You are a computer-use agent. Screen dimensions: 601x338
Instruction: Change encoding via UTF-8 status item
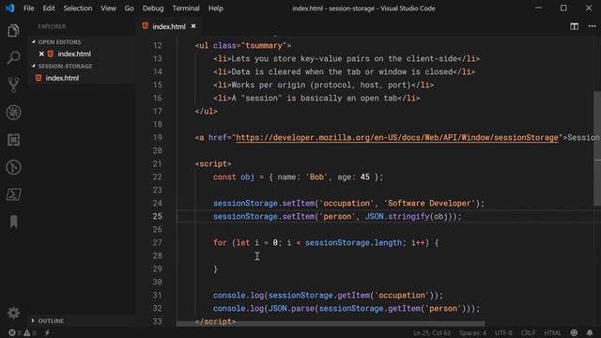tap(503, 332)
